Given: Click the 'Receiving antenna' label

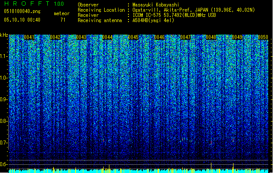Looking at the screenshot, I should 100,20.
